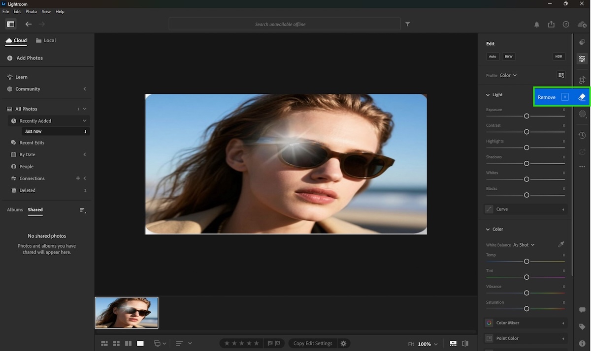
Task: Open the Masking tool
Action: [582, 114]
